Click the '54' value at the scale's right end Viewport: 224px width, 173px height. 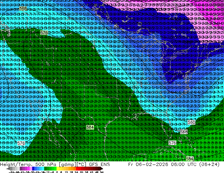pyautogui.click(x=102, y=172)
